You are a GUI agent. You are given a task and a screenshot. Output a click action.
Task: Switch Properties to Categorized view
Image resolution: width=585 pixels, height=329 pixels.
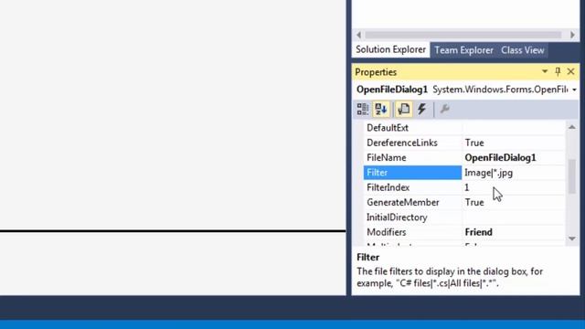[x=363, y=110]
